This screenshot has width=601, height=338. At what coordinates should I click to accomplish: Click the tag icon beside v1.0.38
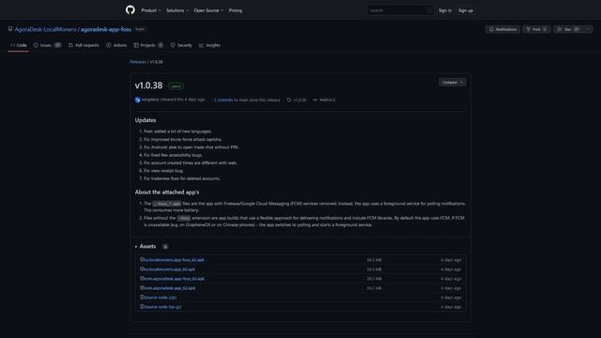tap(289, 100)
